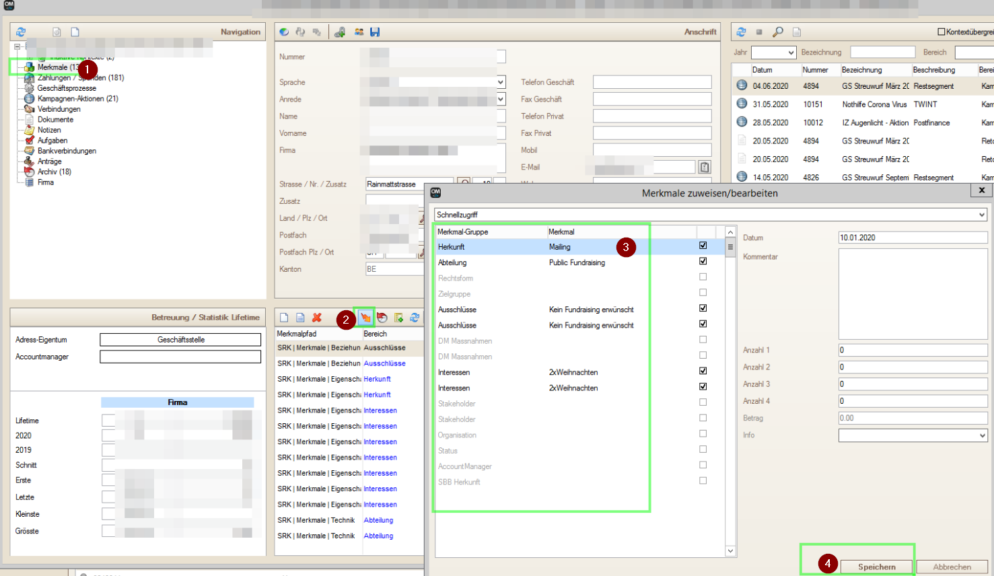Viewport: 994px width, 576px height.
Task: Select Bankverbindungen in the tree
Action: coord(67,151)
